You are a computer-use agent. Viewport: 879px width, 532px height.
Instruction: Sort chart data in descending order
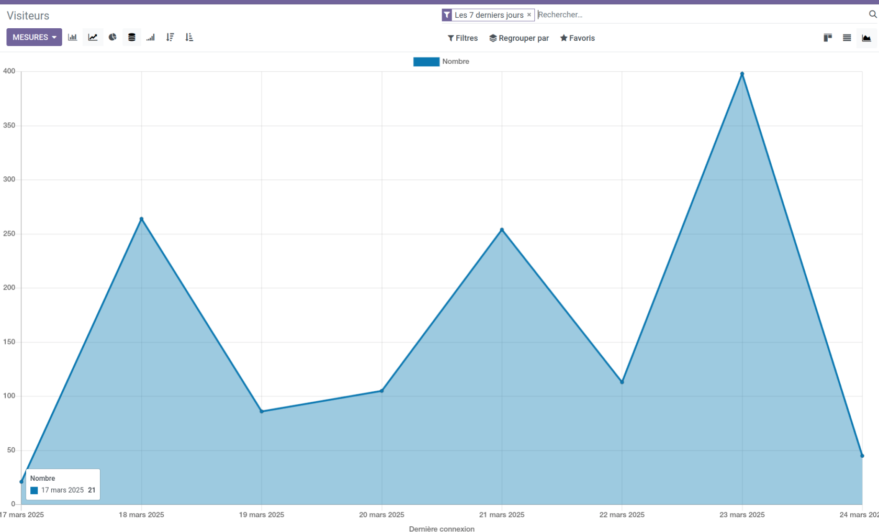(170, 37)
